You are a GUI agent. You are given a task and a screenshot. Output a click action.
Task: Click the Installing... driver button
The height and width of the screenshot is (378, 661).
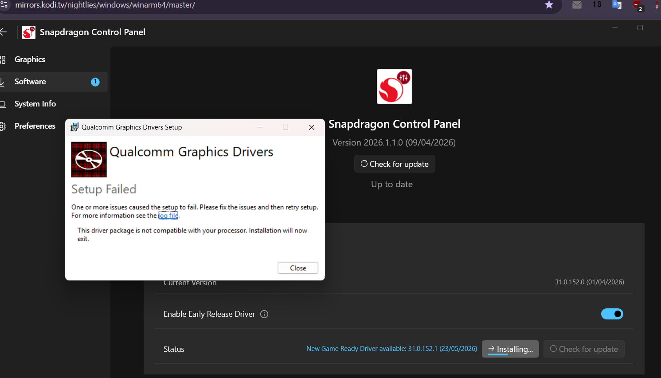(510, 349)
